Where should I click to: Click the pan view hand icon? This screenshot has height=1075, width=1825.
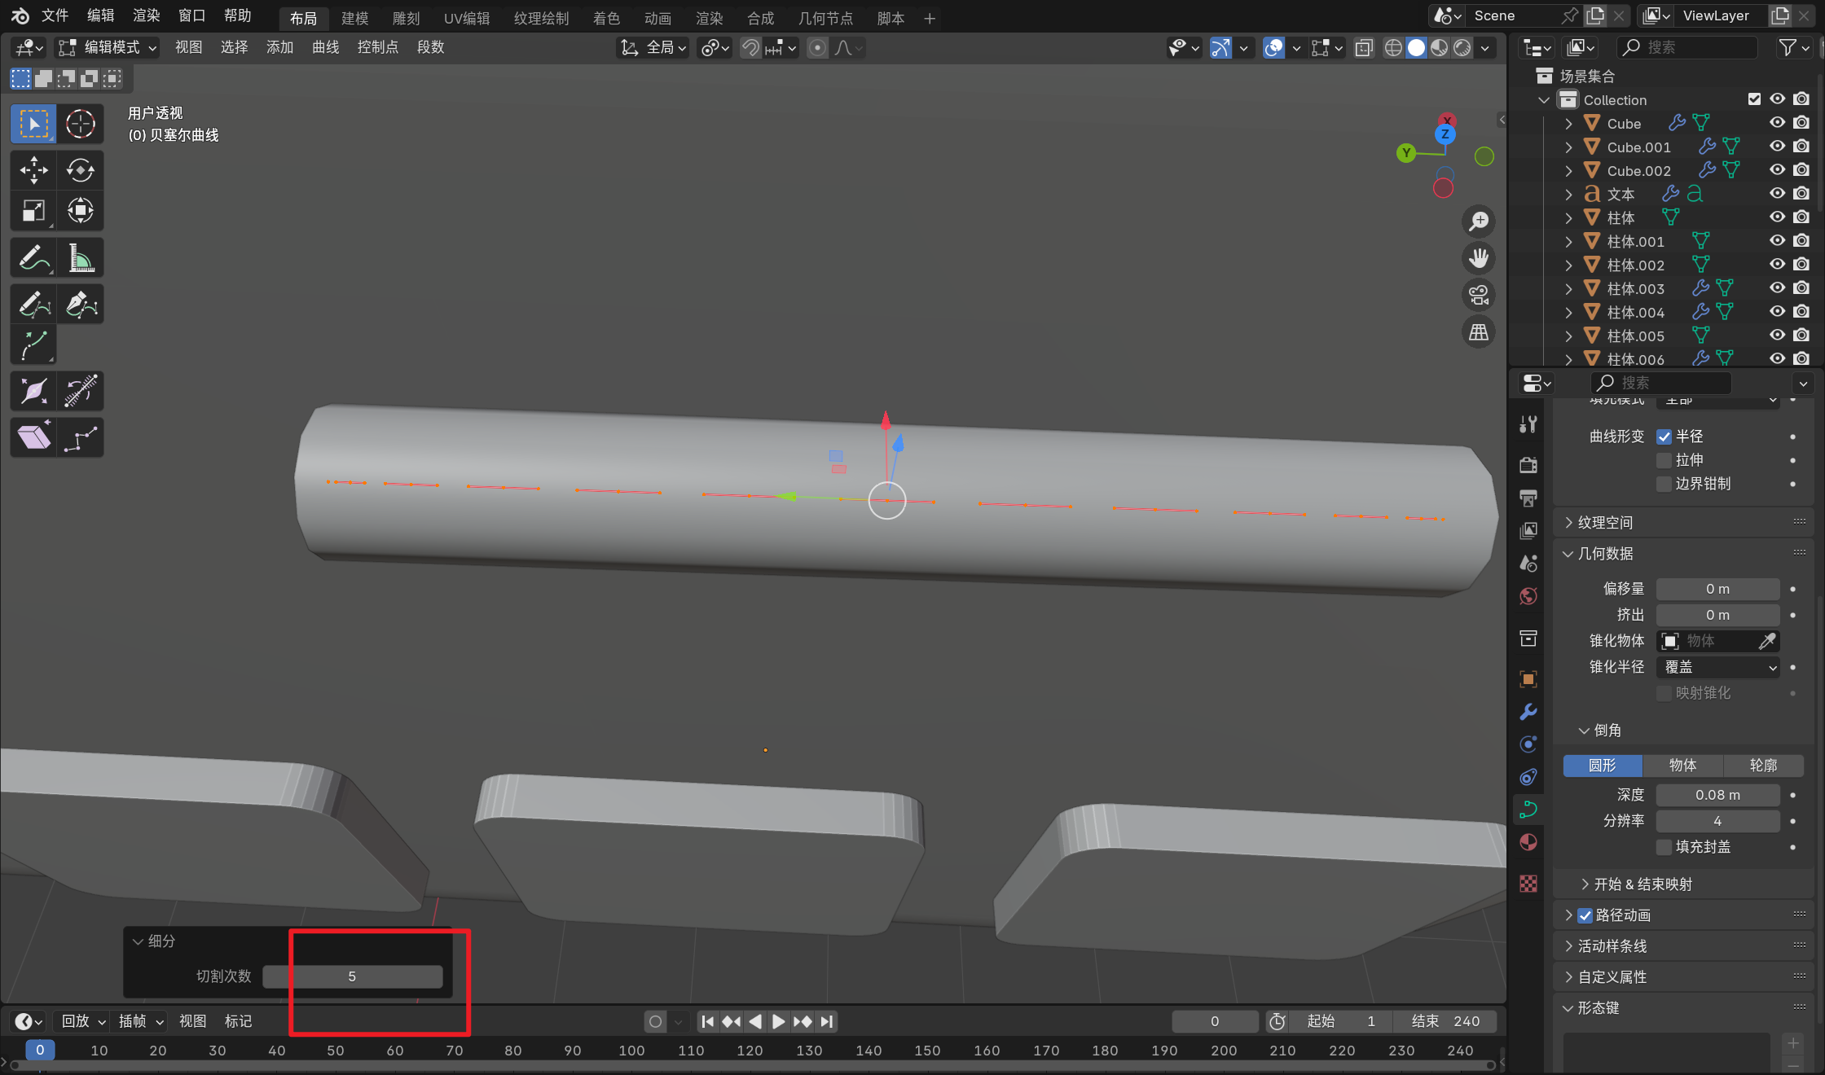point(1478,258)
